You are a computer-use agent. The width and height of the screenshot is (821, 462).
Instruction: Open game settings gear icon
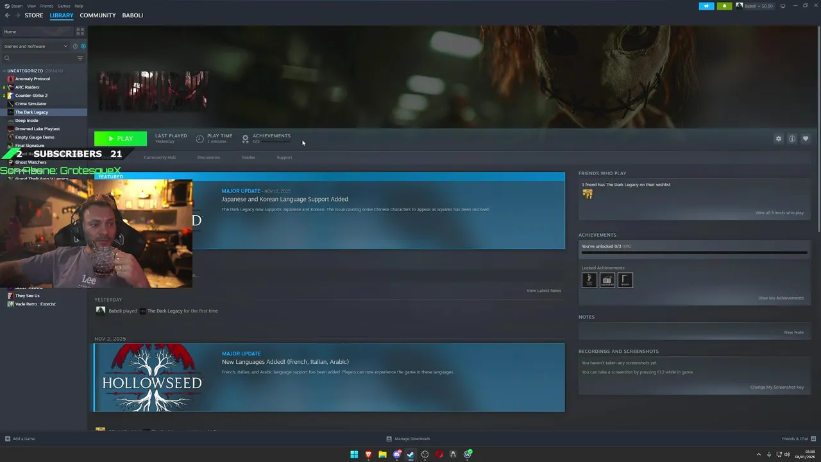pyautogui.click(x=779, y=139)
